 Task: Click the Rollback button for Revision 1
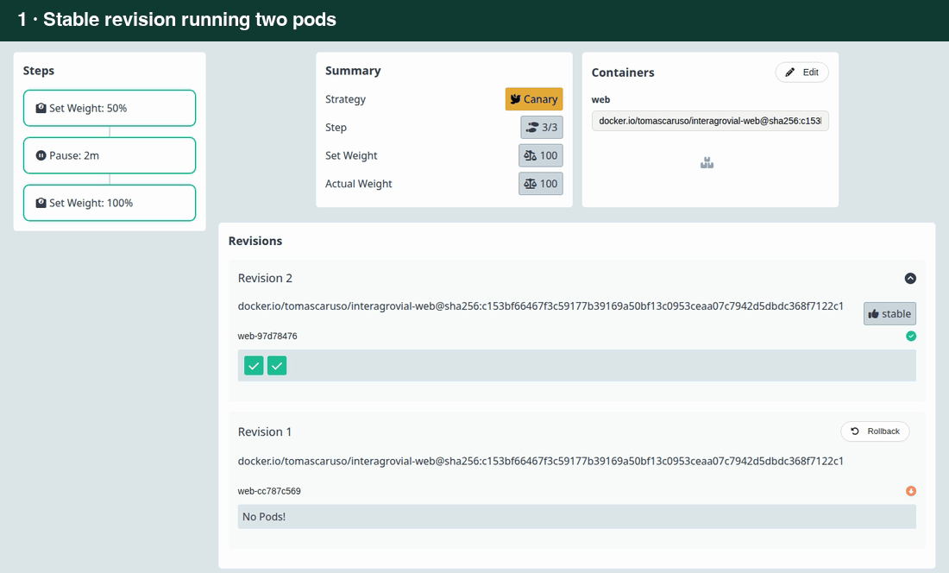pyautogui.click(x=875, y=431)
